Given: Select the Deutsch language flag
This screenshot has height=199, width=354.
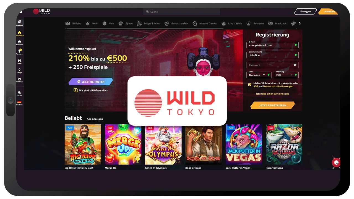Looking at the screenshot, I should tap(19, 102).
